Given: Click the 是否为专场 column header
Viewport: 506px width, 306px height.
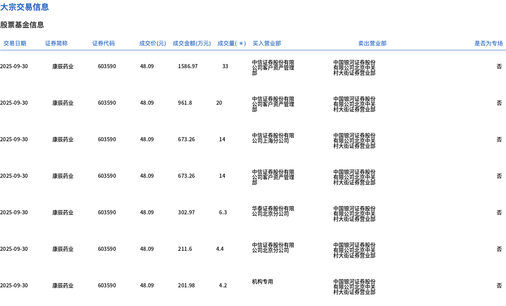Looking at the screenshot, I should (x=489, y=43).
